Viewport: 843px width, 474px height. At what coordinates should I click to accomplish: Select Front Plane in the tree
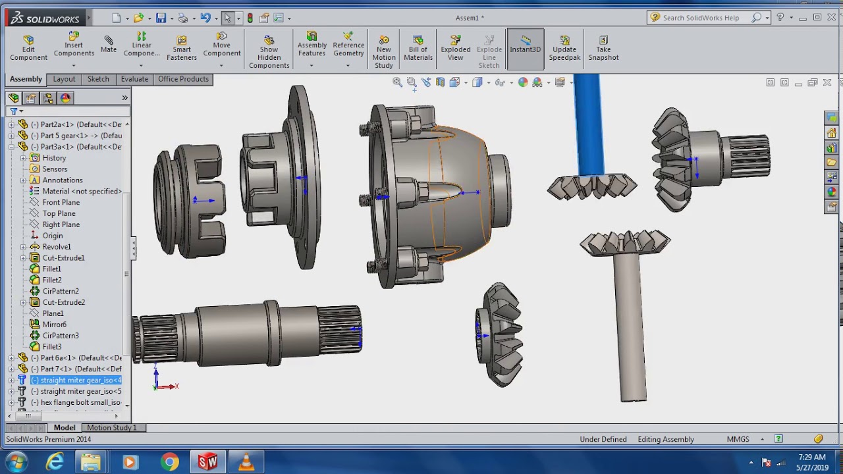tap(61, 202)
